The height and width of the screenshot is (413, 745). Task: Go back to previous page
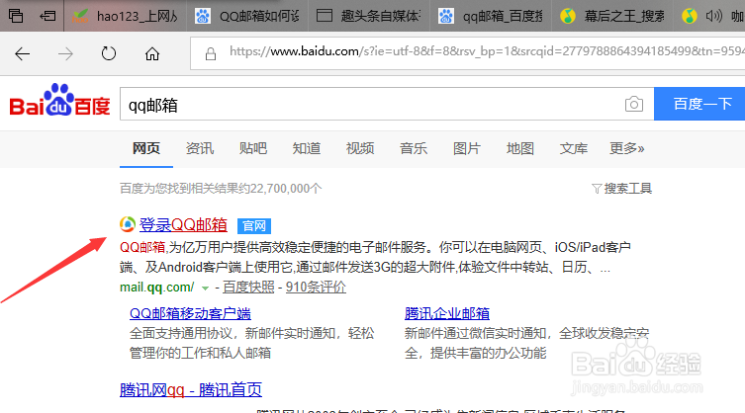coord(23,53)
